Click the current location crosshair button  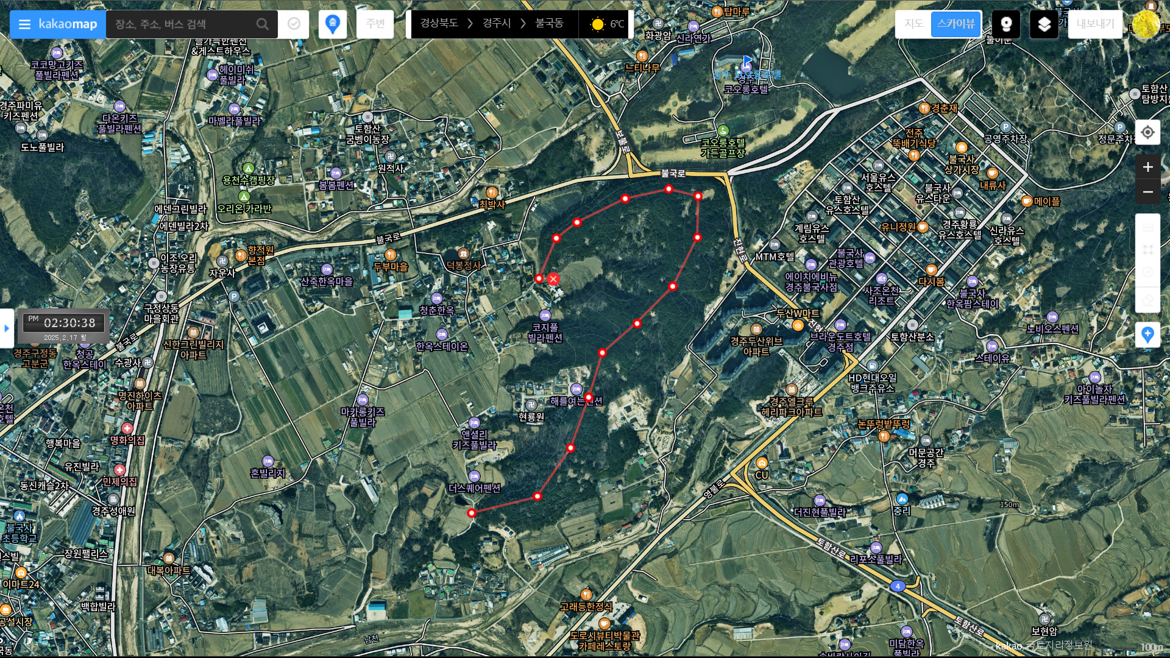(1147, 132)
